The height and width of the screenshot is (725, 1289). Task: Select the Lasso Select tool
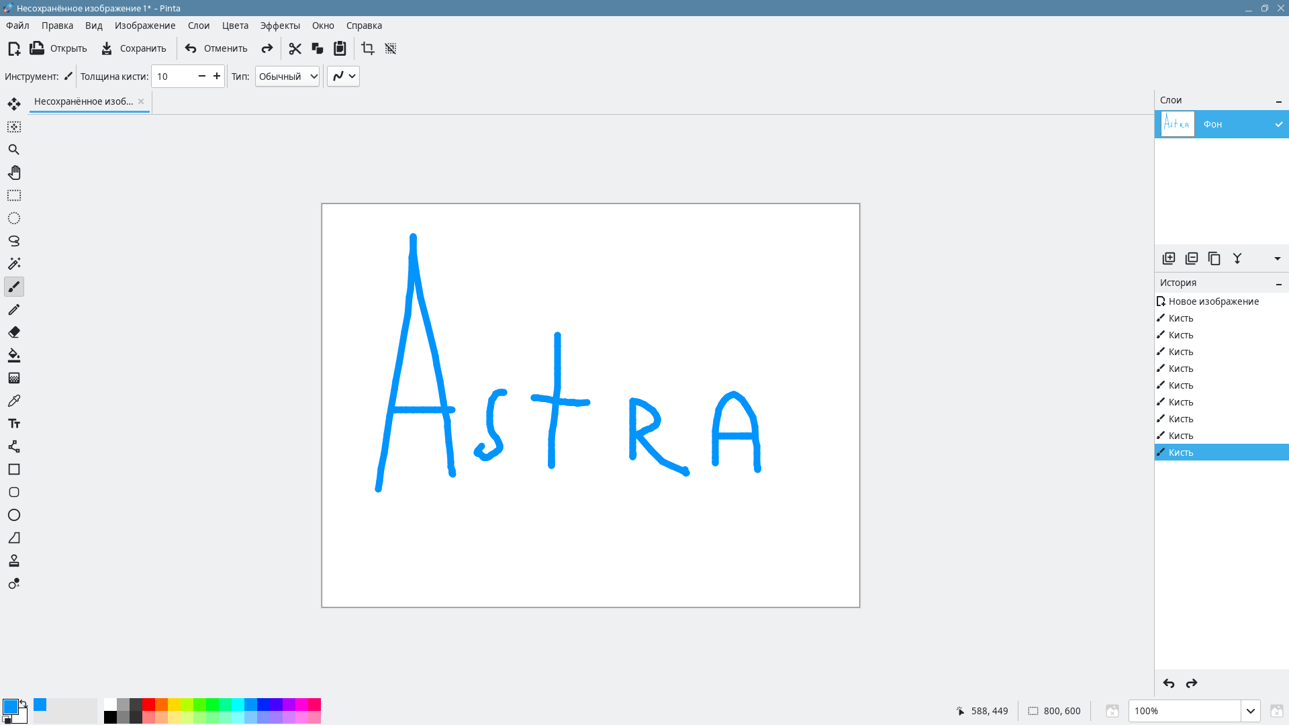point(14,241)
